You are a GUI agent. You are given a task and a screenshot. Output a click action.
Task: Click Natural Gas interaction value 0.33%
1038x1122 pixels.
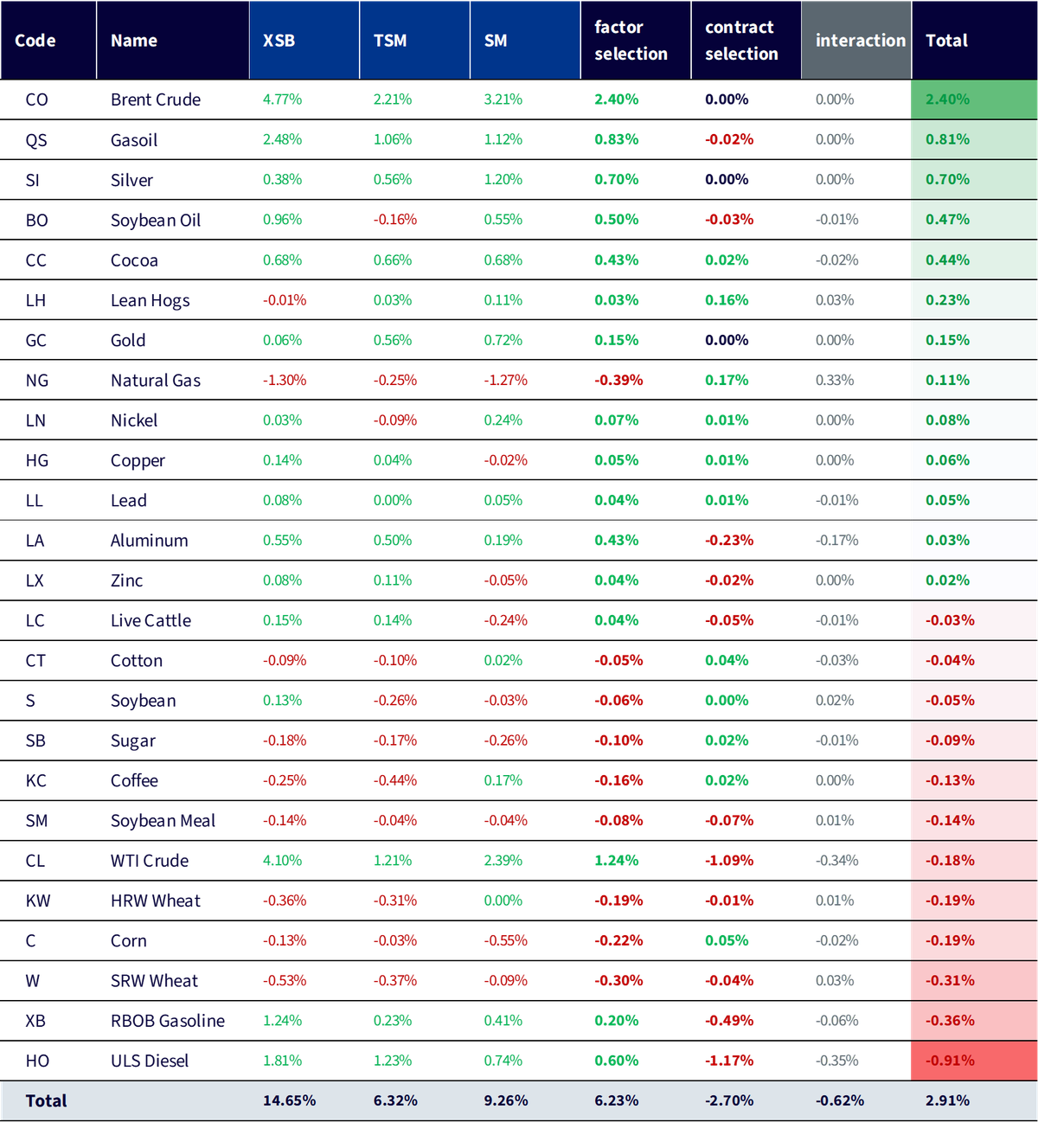pyautogui.click(x=835, y=380)
